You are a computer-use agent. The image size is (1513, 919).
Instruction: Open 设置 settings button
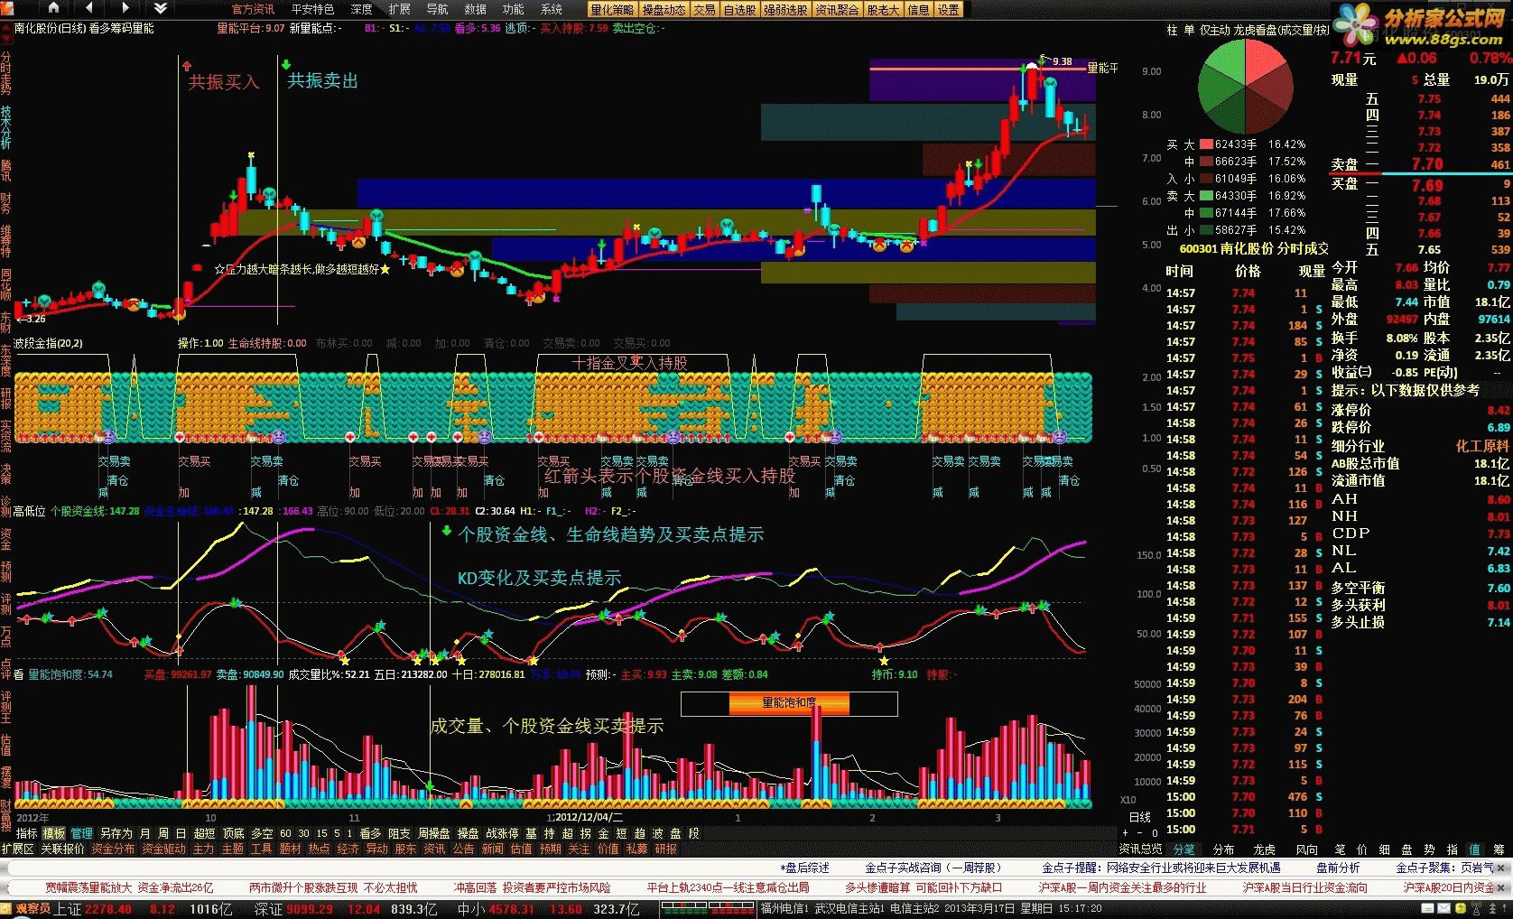tap(948, 10)
